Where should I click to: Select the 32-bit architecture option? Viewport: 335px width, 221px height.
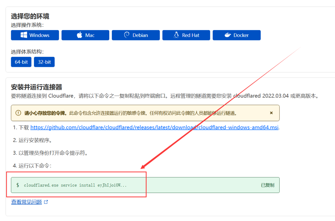[44, 62]
